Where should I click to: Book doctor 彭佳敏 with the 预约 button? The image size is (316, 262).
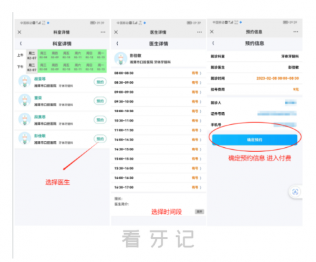pyautogui.click(x=100, y=139)
